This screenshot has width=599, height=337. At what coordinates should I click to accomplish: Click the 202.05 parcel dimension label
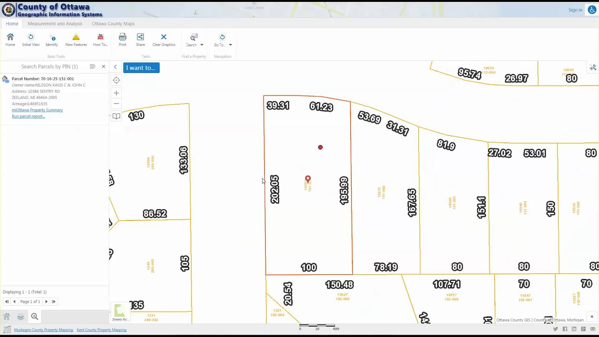point(275,189)
